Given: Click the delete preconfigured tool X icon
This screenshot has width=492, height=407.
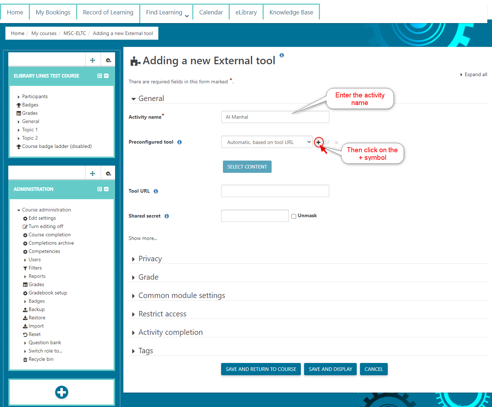Looking at the screenshot, I should (337, 143).
